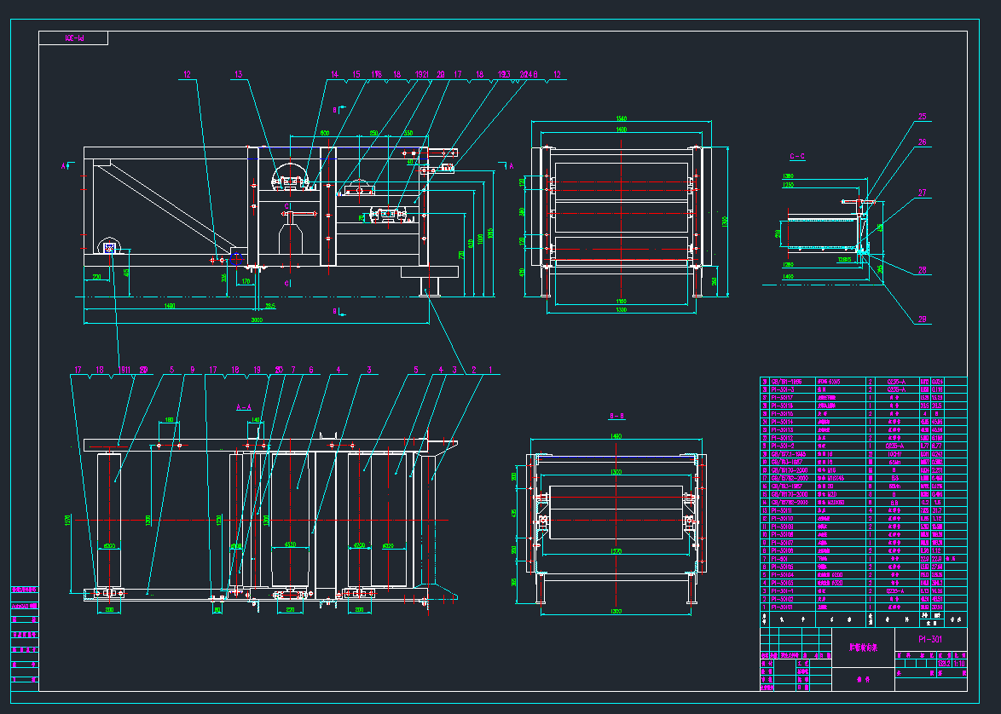Select the M16X45 bolt entry in parts list

tap(831, 478)
